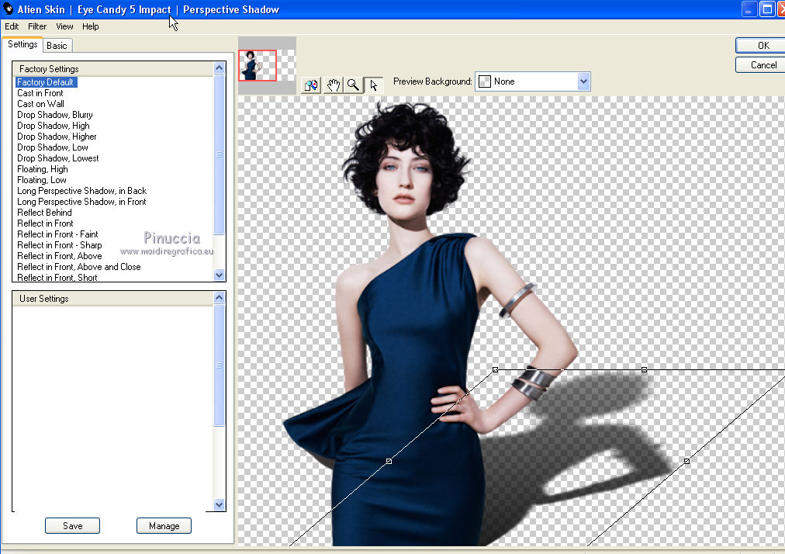The image size is (785, 554).
Task: Select Reflect in Front - Sharp preset
Action: coord(60,245)
